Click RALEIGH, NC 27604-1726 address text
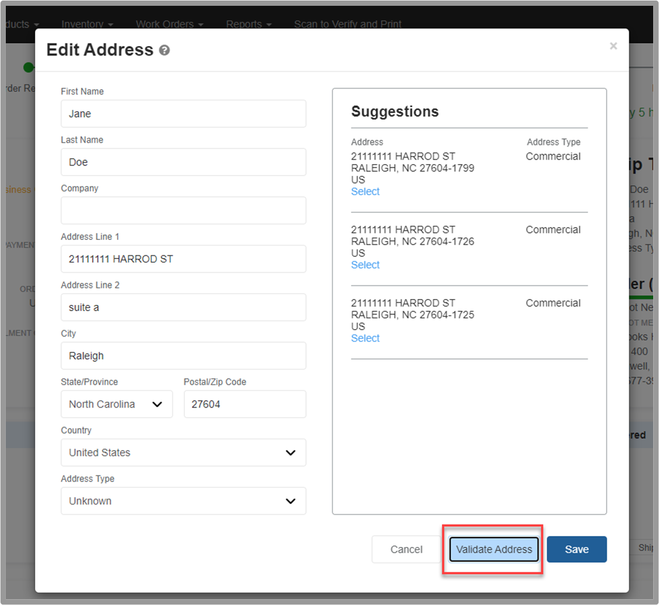Screen dimensions: 659x605 413,242
